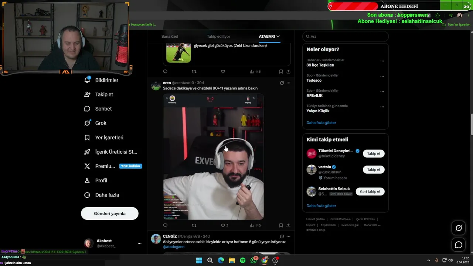Viewport: 473px width, 266px height.
Task: Reply to eren's post
Action: (165, 225)
